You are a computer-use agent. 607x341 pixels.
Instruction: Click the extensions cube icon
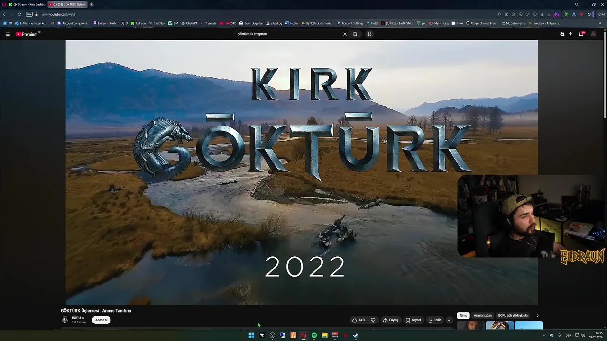pyautogui.click(x=589, y=14)
